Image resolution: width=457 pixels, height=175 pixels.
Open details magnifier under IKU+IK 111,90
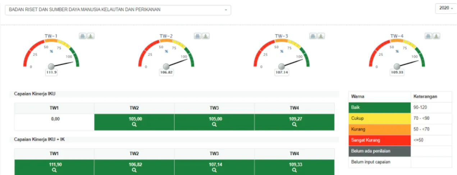click(54, 170)
